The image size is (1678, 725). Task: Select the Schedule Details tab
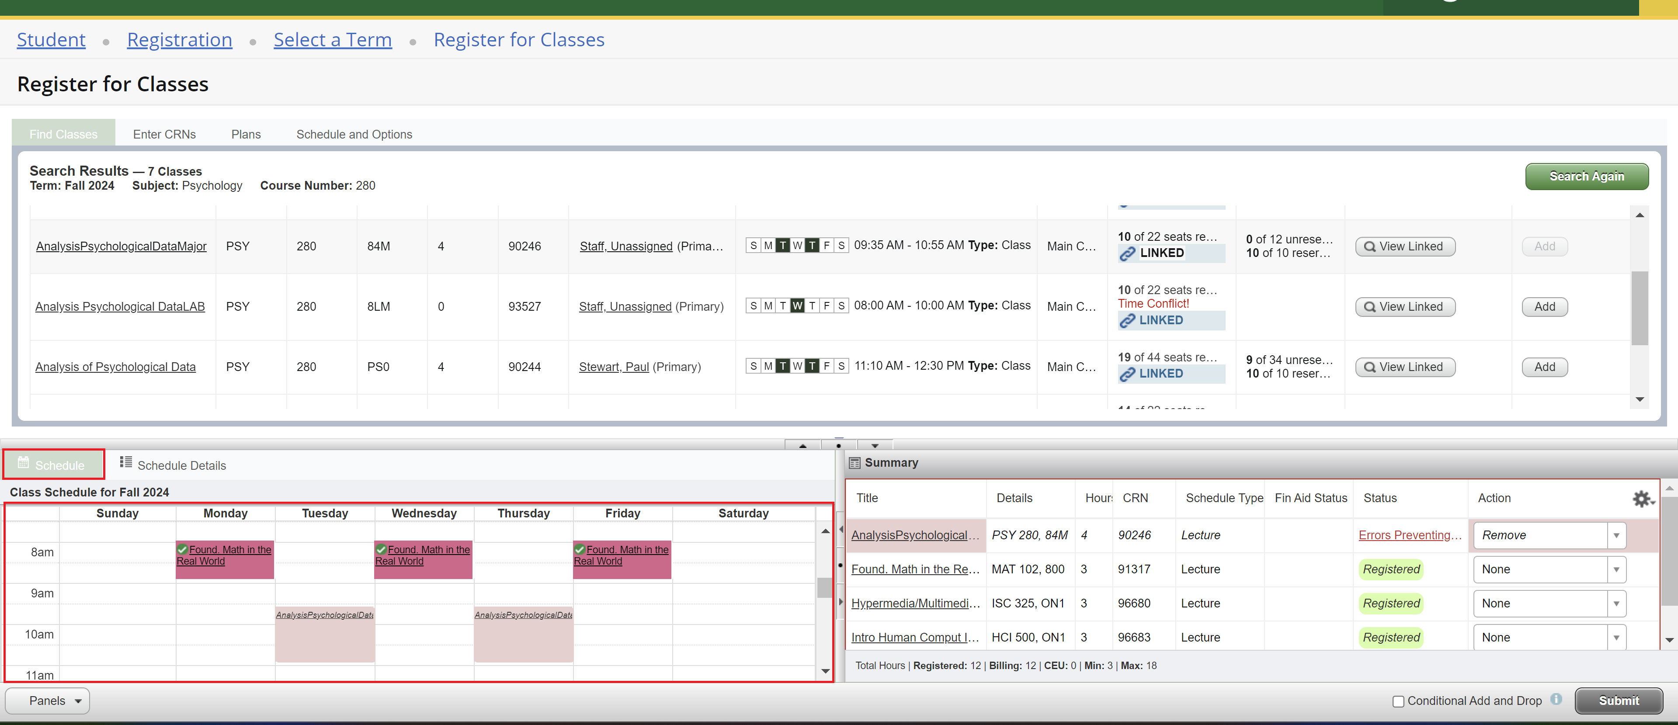tap(173, 465)
